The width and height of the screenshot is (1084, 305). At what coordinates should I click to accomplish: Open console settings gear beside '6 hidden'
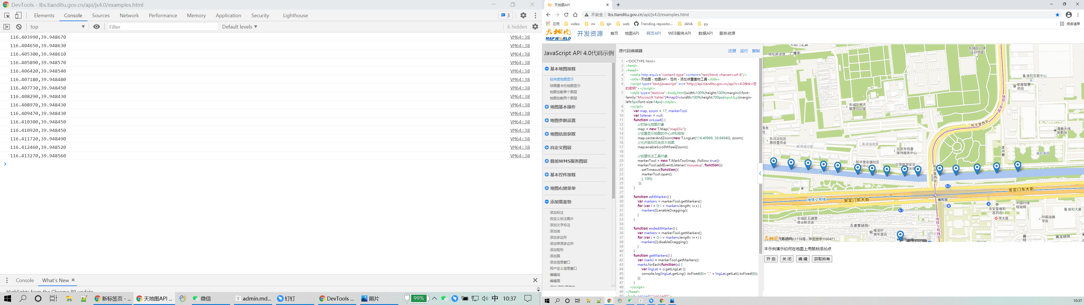(535, 27)
